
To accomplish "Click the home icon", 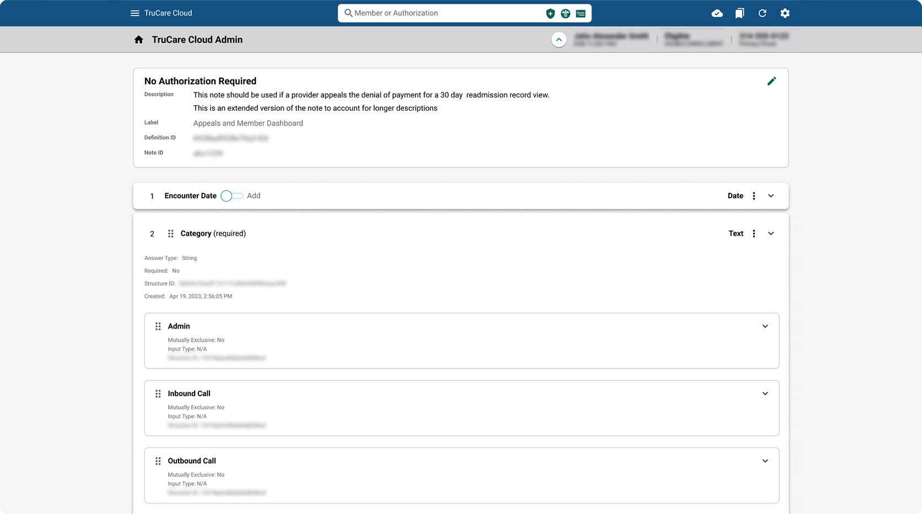I will [139, 40].
